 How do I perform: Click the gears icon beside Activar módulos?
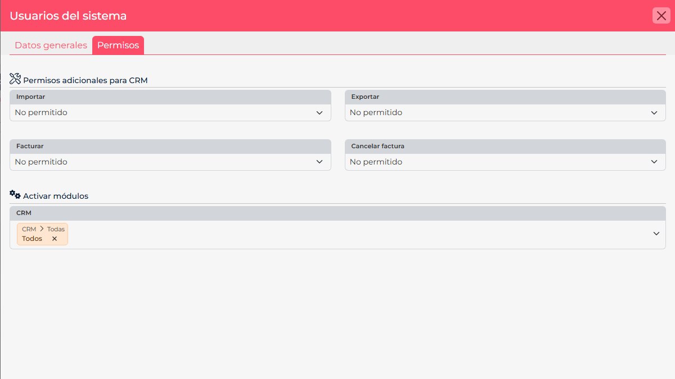click(15, 194)
